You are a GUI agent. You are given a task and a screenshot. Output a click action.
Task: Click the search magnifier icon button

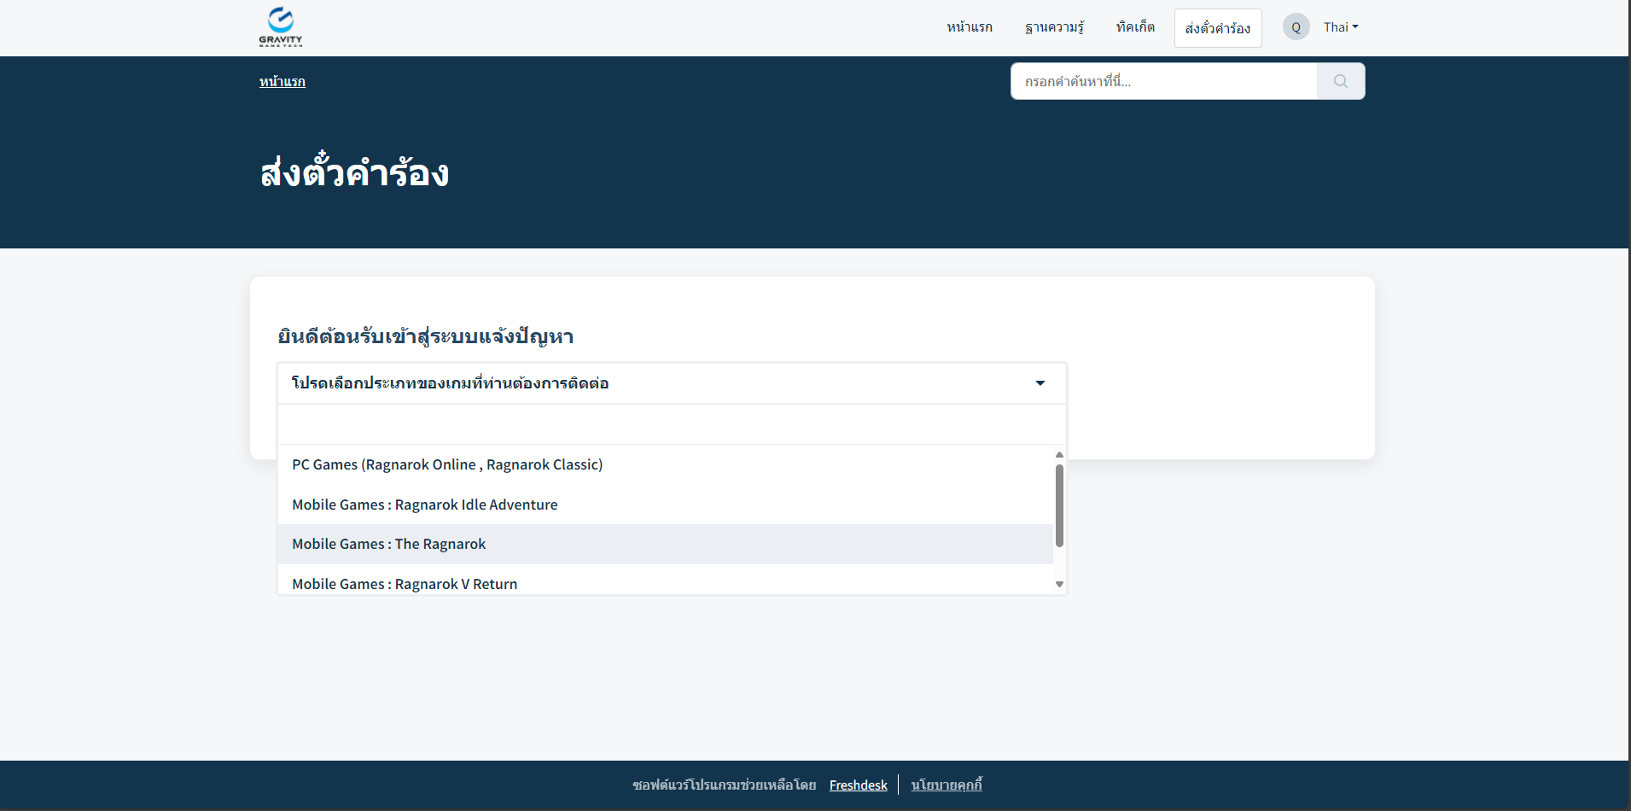click(x=1341, y=81)
